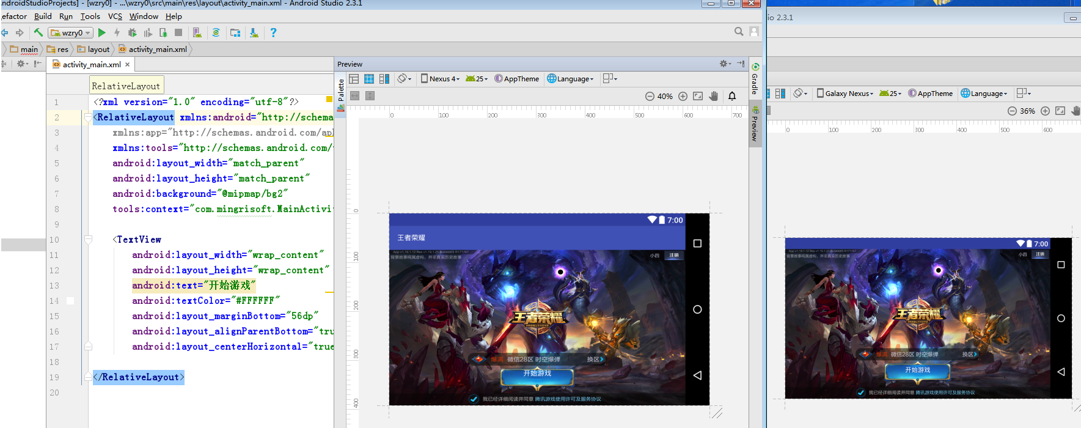The height and width of the screenshot is (428, 1081).
Task: Open Language dropdown in Nexus 4 preview
Action: 570,79
